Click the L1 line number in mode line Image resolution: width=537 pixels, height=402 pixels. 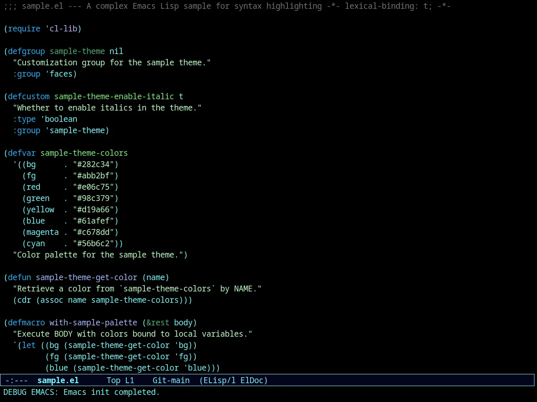point(130,380)
